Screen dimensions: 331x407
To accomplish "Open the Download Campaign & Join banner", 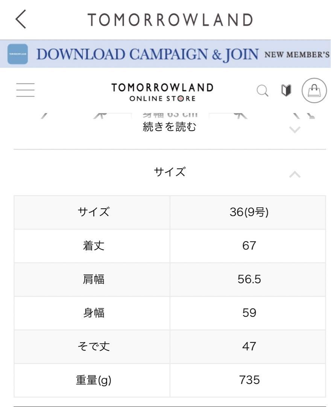I will click(165, 54).
